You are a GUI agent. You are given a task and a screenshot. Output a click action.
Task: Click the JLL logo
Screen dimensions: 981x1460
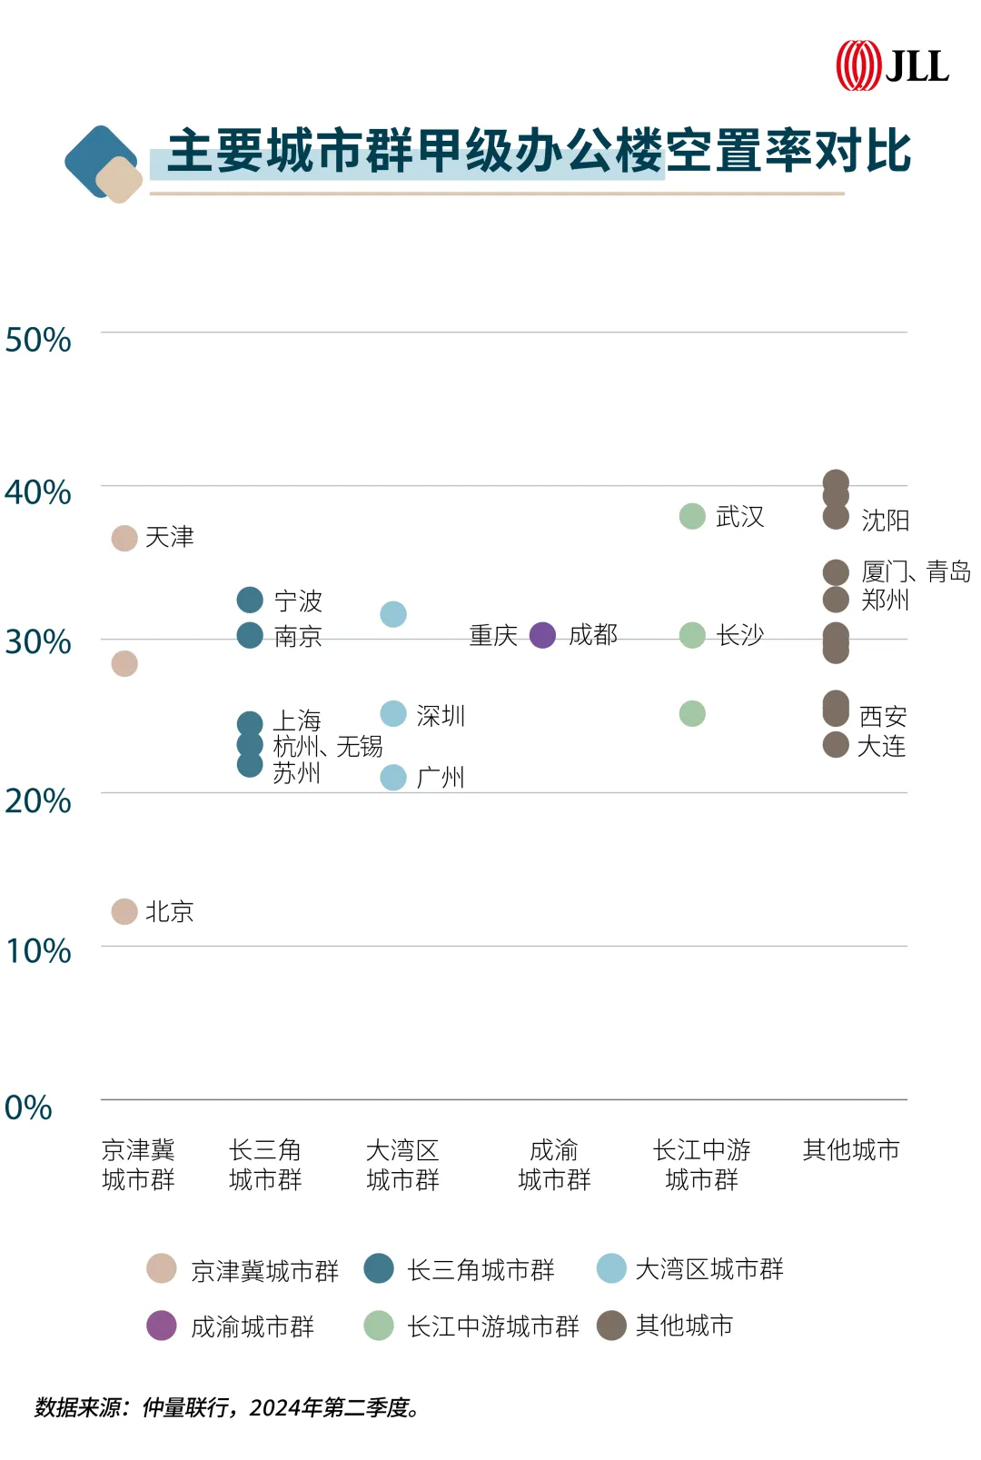point(892,65)
